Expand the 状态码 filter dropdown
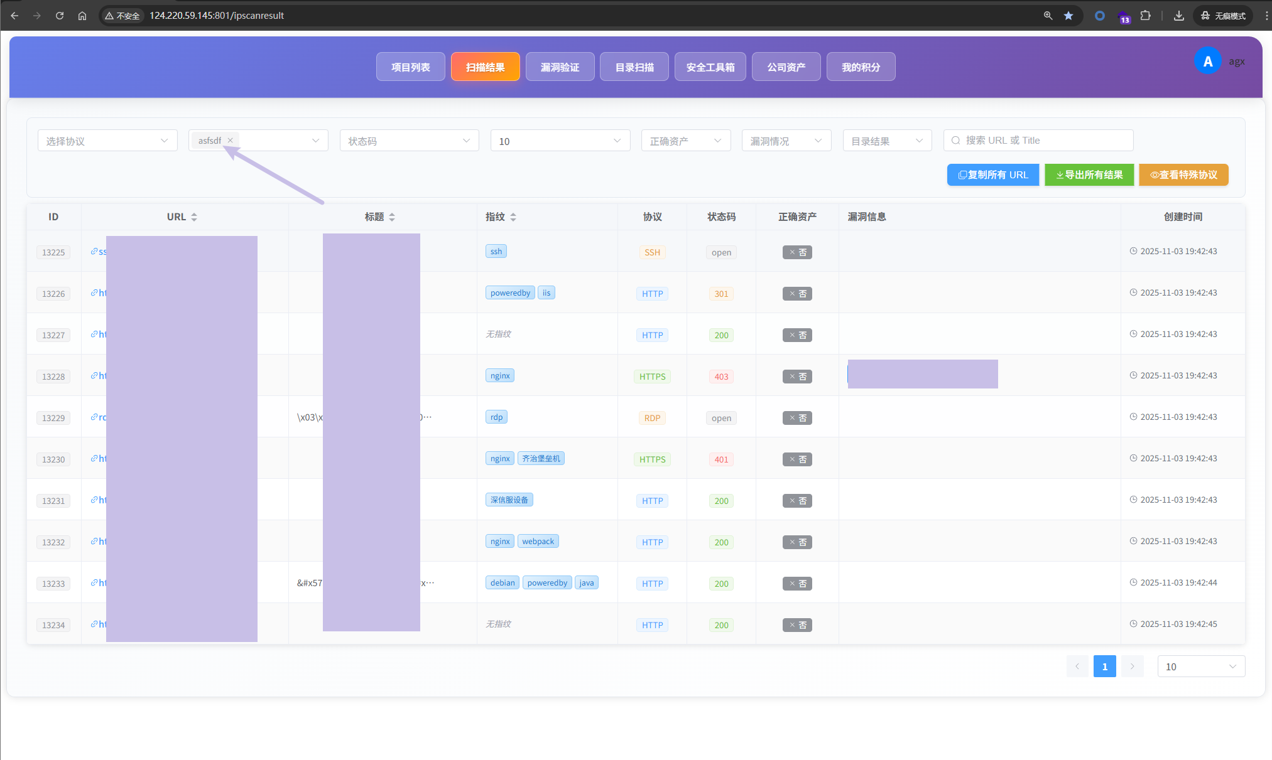The image size is (1272, 760). tap(409, 141)
